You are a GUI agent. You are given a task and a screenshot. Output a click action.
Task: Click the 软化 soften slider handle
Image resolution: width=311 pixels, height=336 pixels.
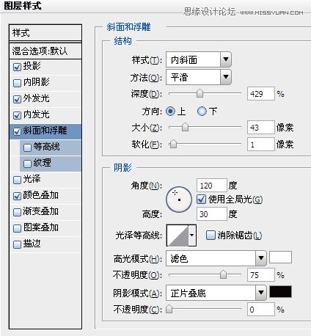(x=173, y=145)
